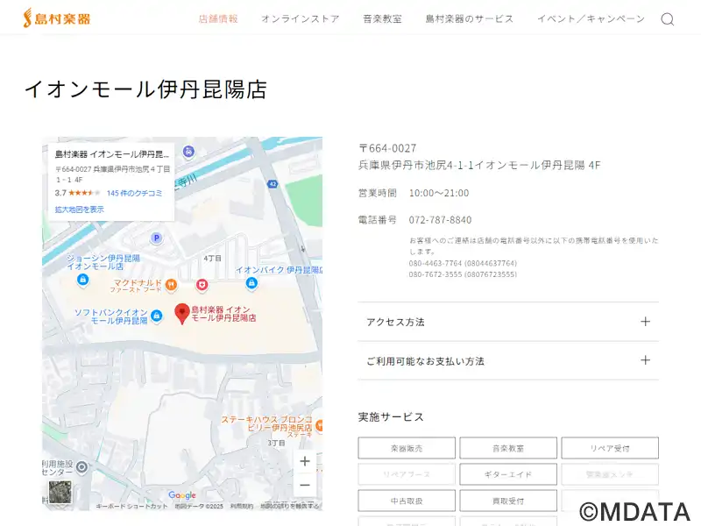Select the ジョーシン伊丹昆陽 shopping marker

pyautogui.click(x=82, y=280)
